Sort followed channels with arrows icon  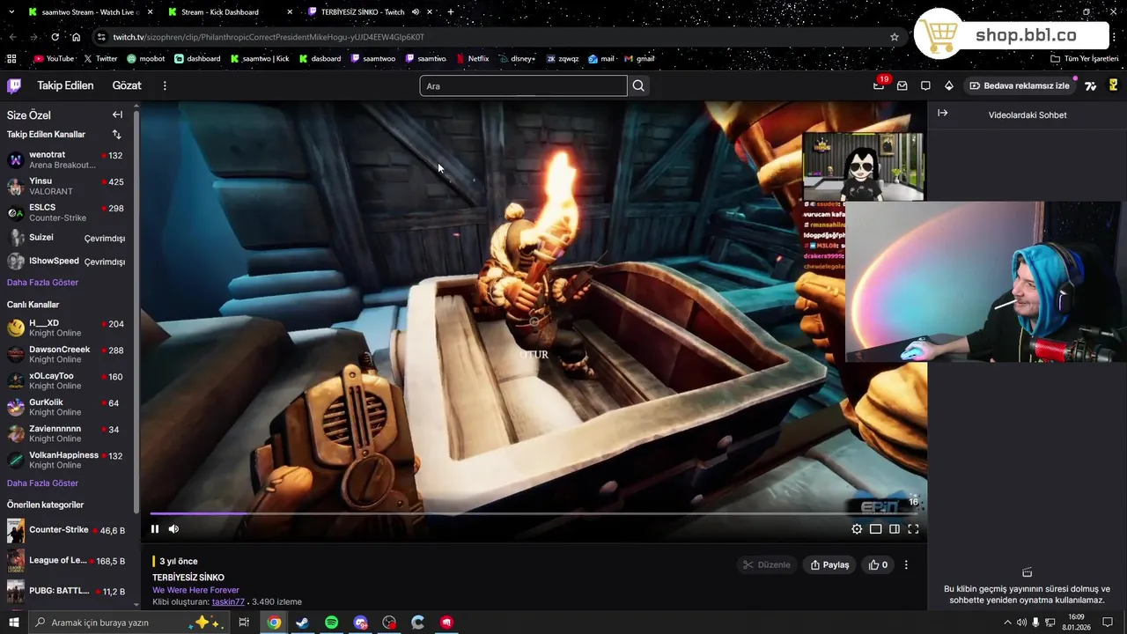pyautogui.click(x=116, y=134)
